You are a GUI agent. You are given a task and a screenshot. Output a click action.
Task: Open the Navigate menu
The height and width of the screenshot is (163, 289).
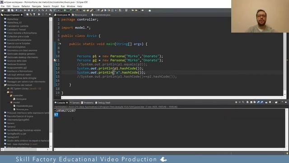click(x=37, y=6)
